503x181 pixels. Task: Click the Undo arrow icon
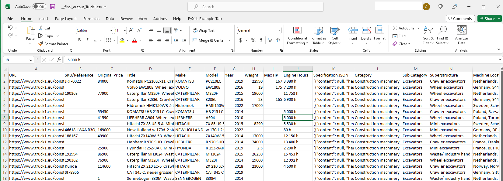click(10, 28)
